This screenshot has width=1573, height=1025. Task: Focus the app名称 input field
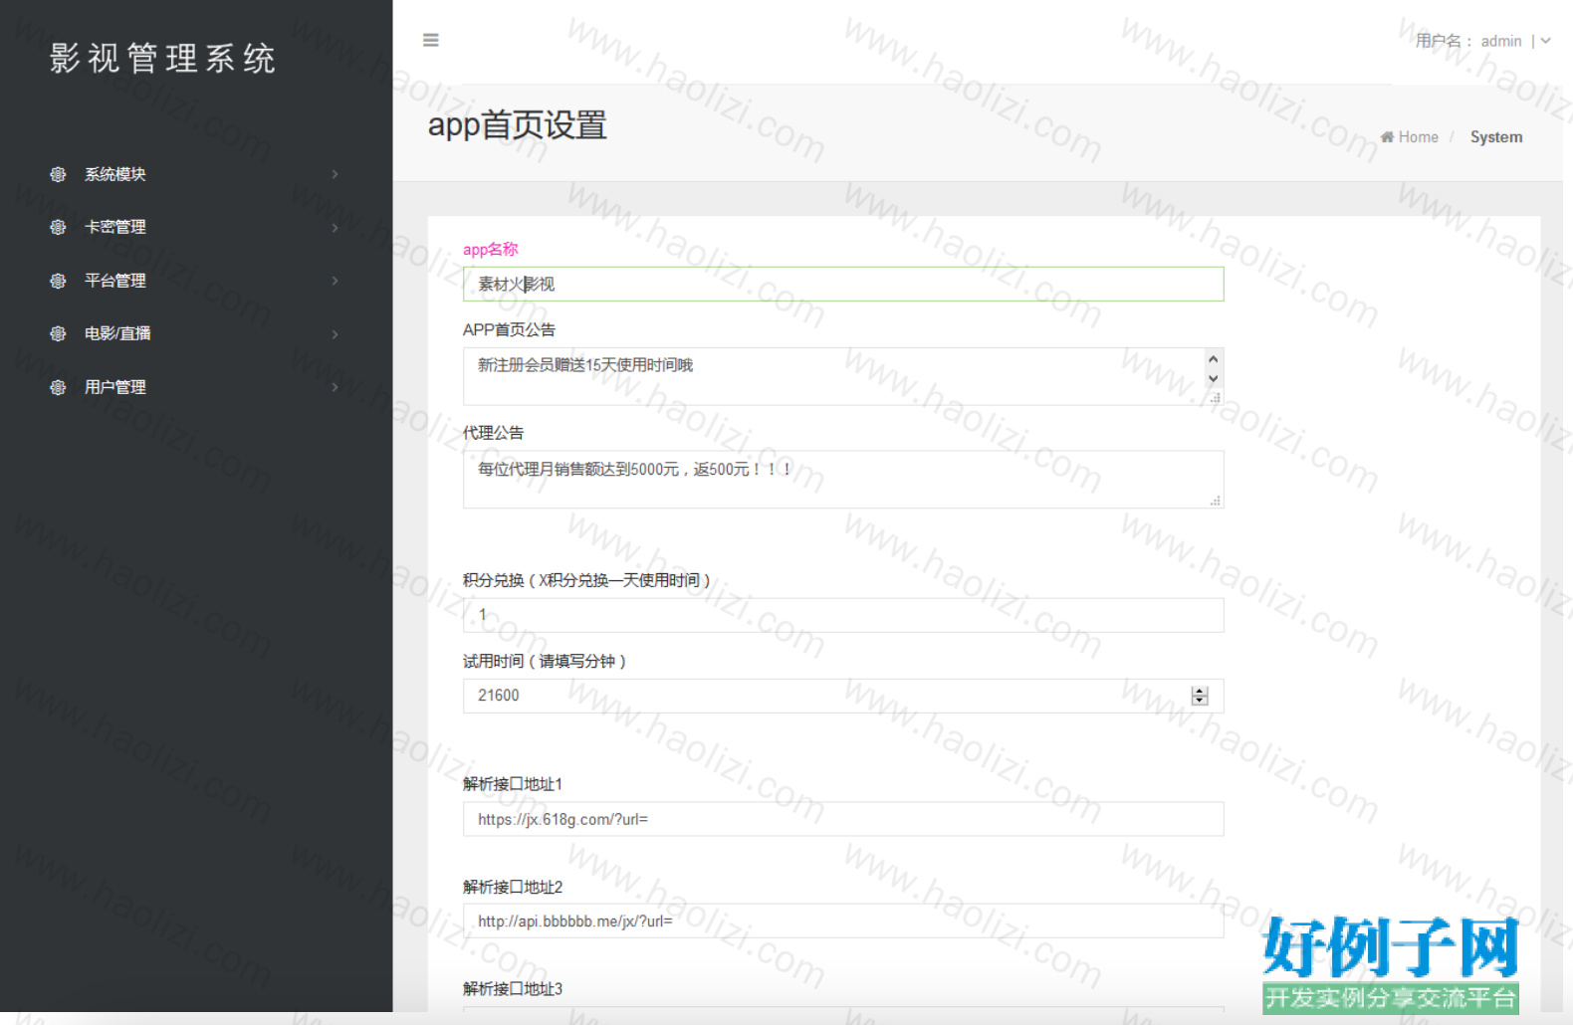[x=843, y=284]
